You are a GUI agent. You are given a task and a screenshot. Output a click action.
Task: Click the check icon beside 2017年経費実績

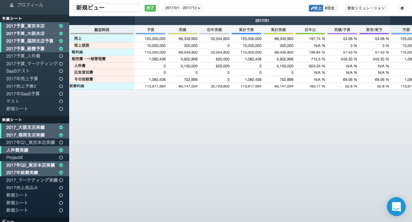click(x=61, y=173)
